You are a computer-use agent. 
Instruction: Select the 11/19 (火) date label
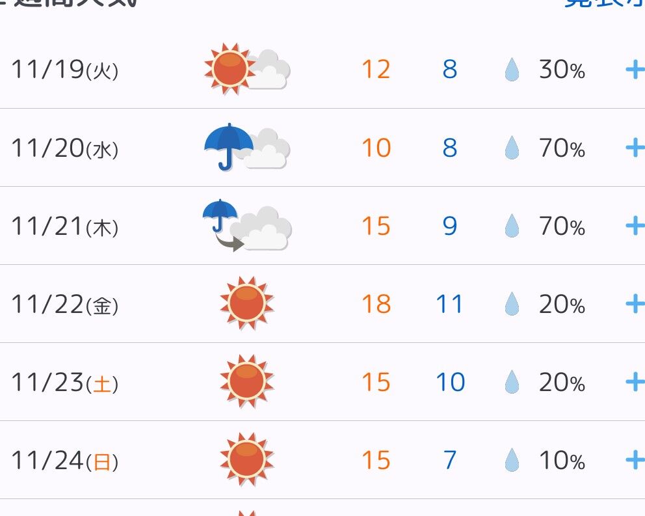tap(65, 70)
